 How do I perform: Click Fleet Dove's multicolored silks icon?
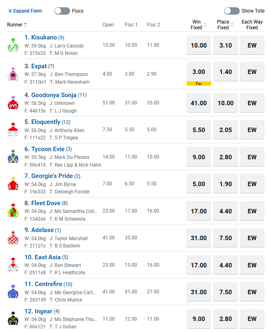(13, 211)
